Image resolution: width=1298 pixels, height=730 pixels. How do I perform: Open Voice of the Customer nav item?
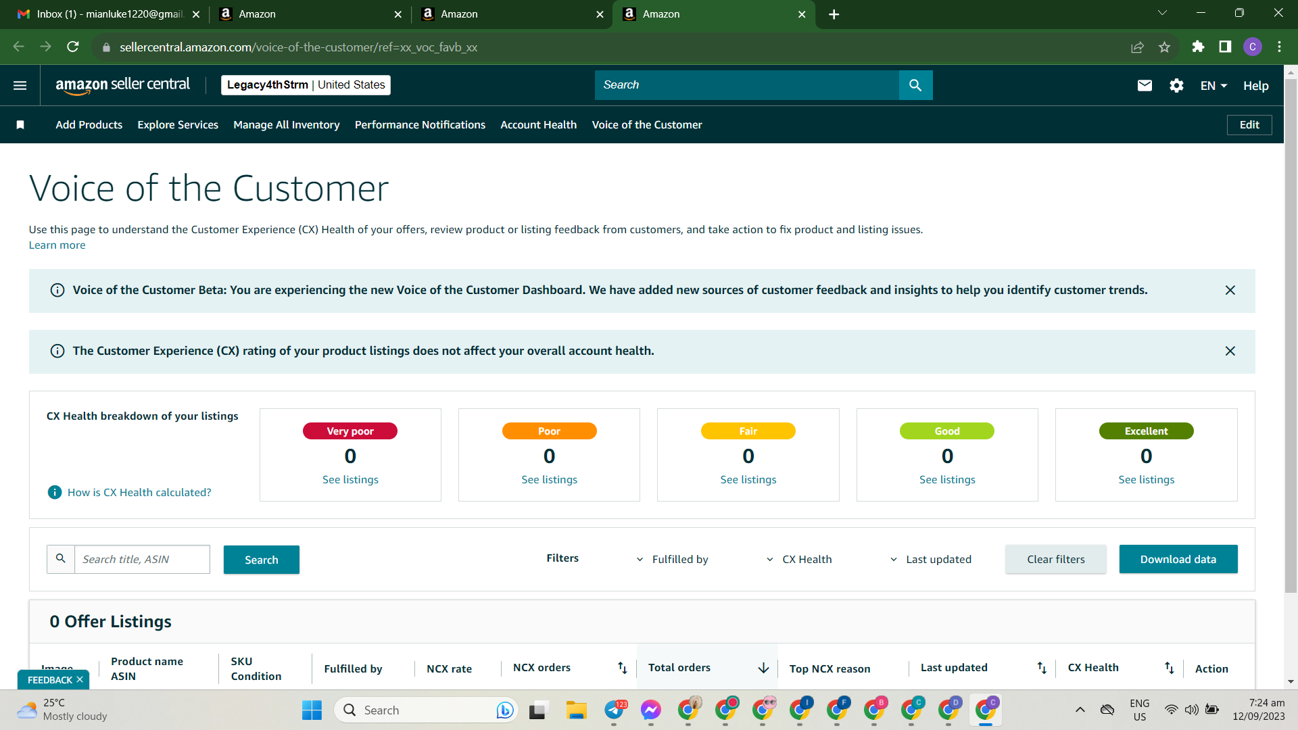[647, 125]
